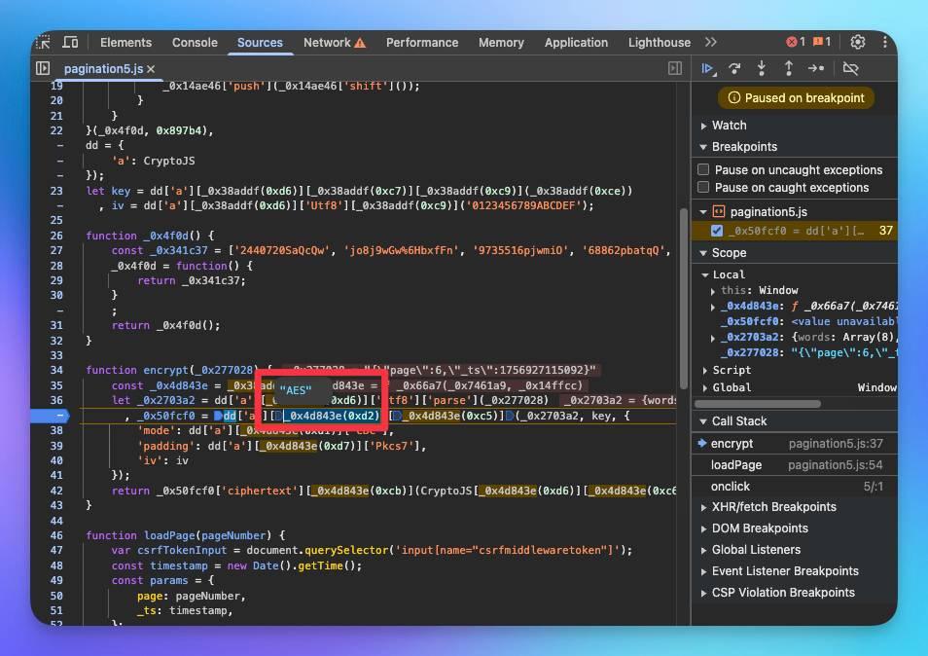The width and height of the screenshot is (928, 656).
Task: Expand the _0x2703a2 words object
Action: tap(713, 338)
